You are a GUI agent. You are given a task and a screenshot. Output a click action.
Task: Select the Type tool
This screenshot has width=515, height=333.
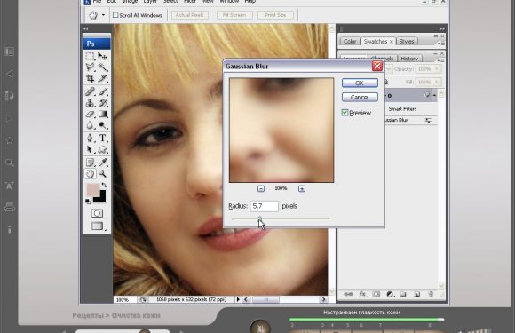[103, 138]
